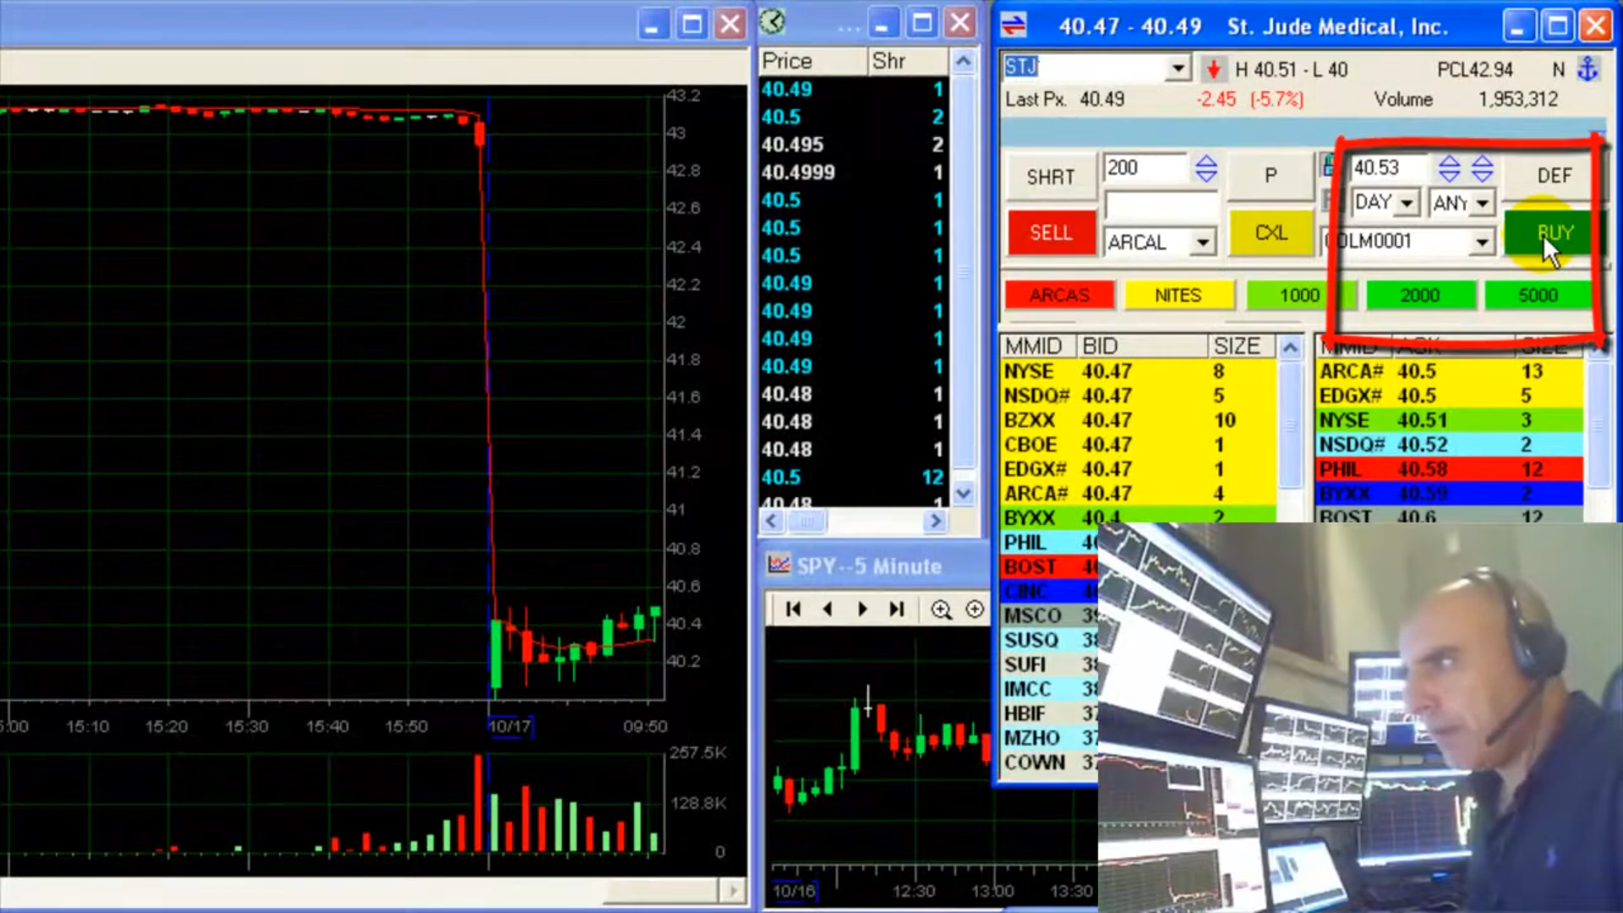This screenshot has width=1623, height=913.
Task: Click the red SELL button
Action: 1051,232
